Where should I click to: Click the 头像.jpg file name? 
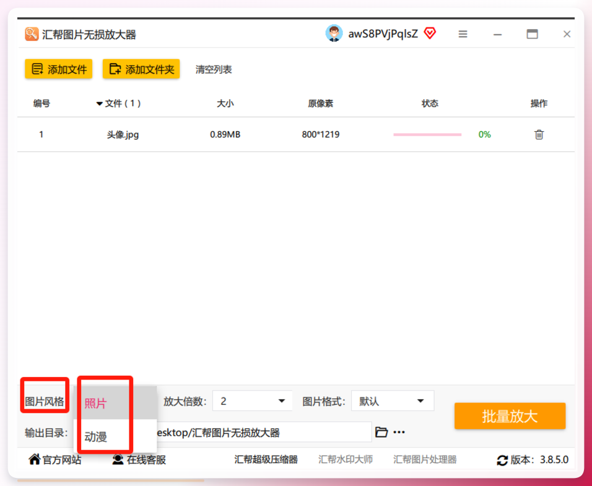click(123, 134)
